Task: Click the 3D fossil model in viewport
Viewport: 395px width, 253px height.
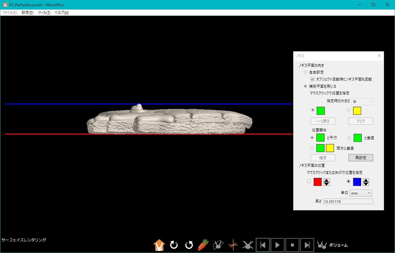Action: click(x=170, y=119)
